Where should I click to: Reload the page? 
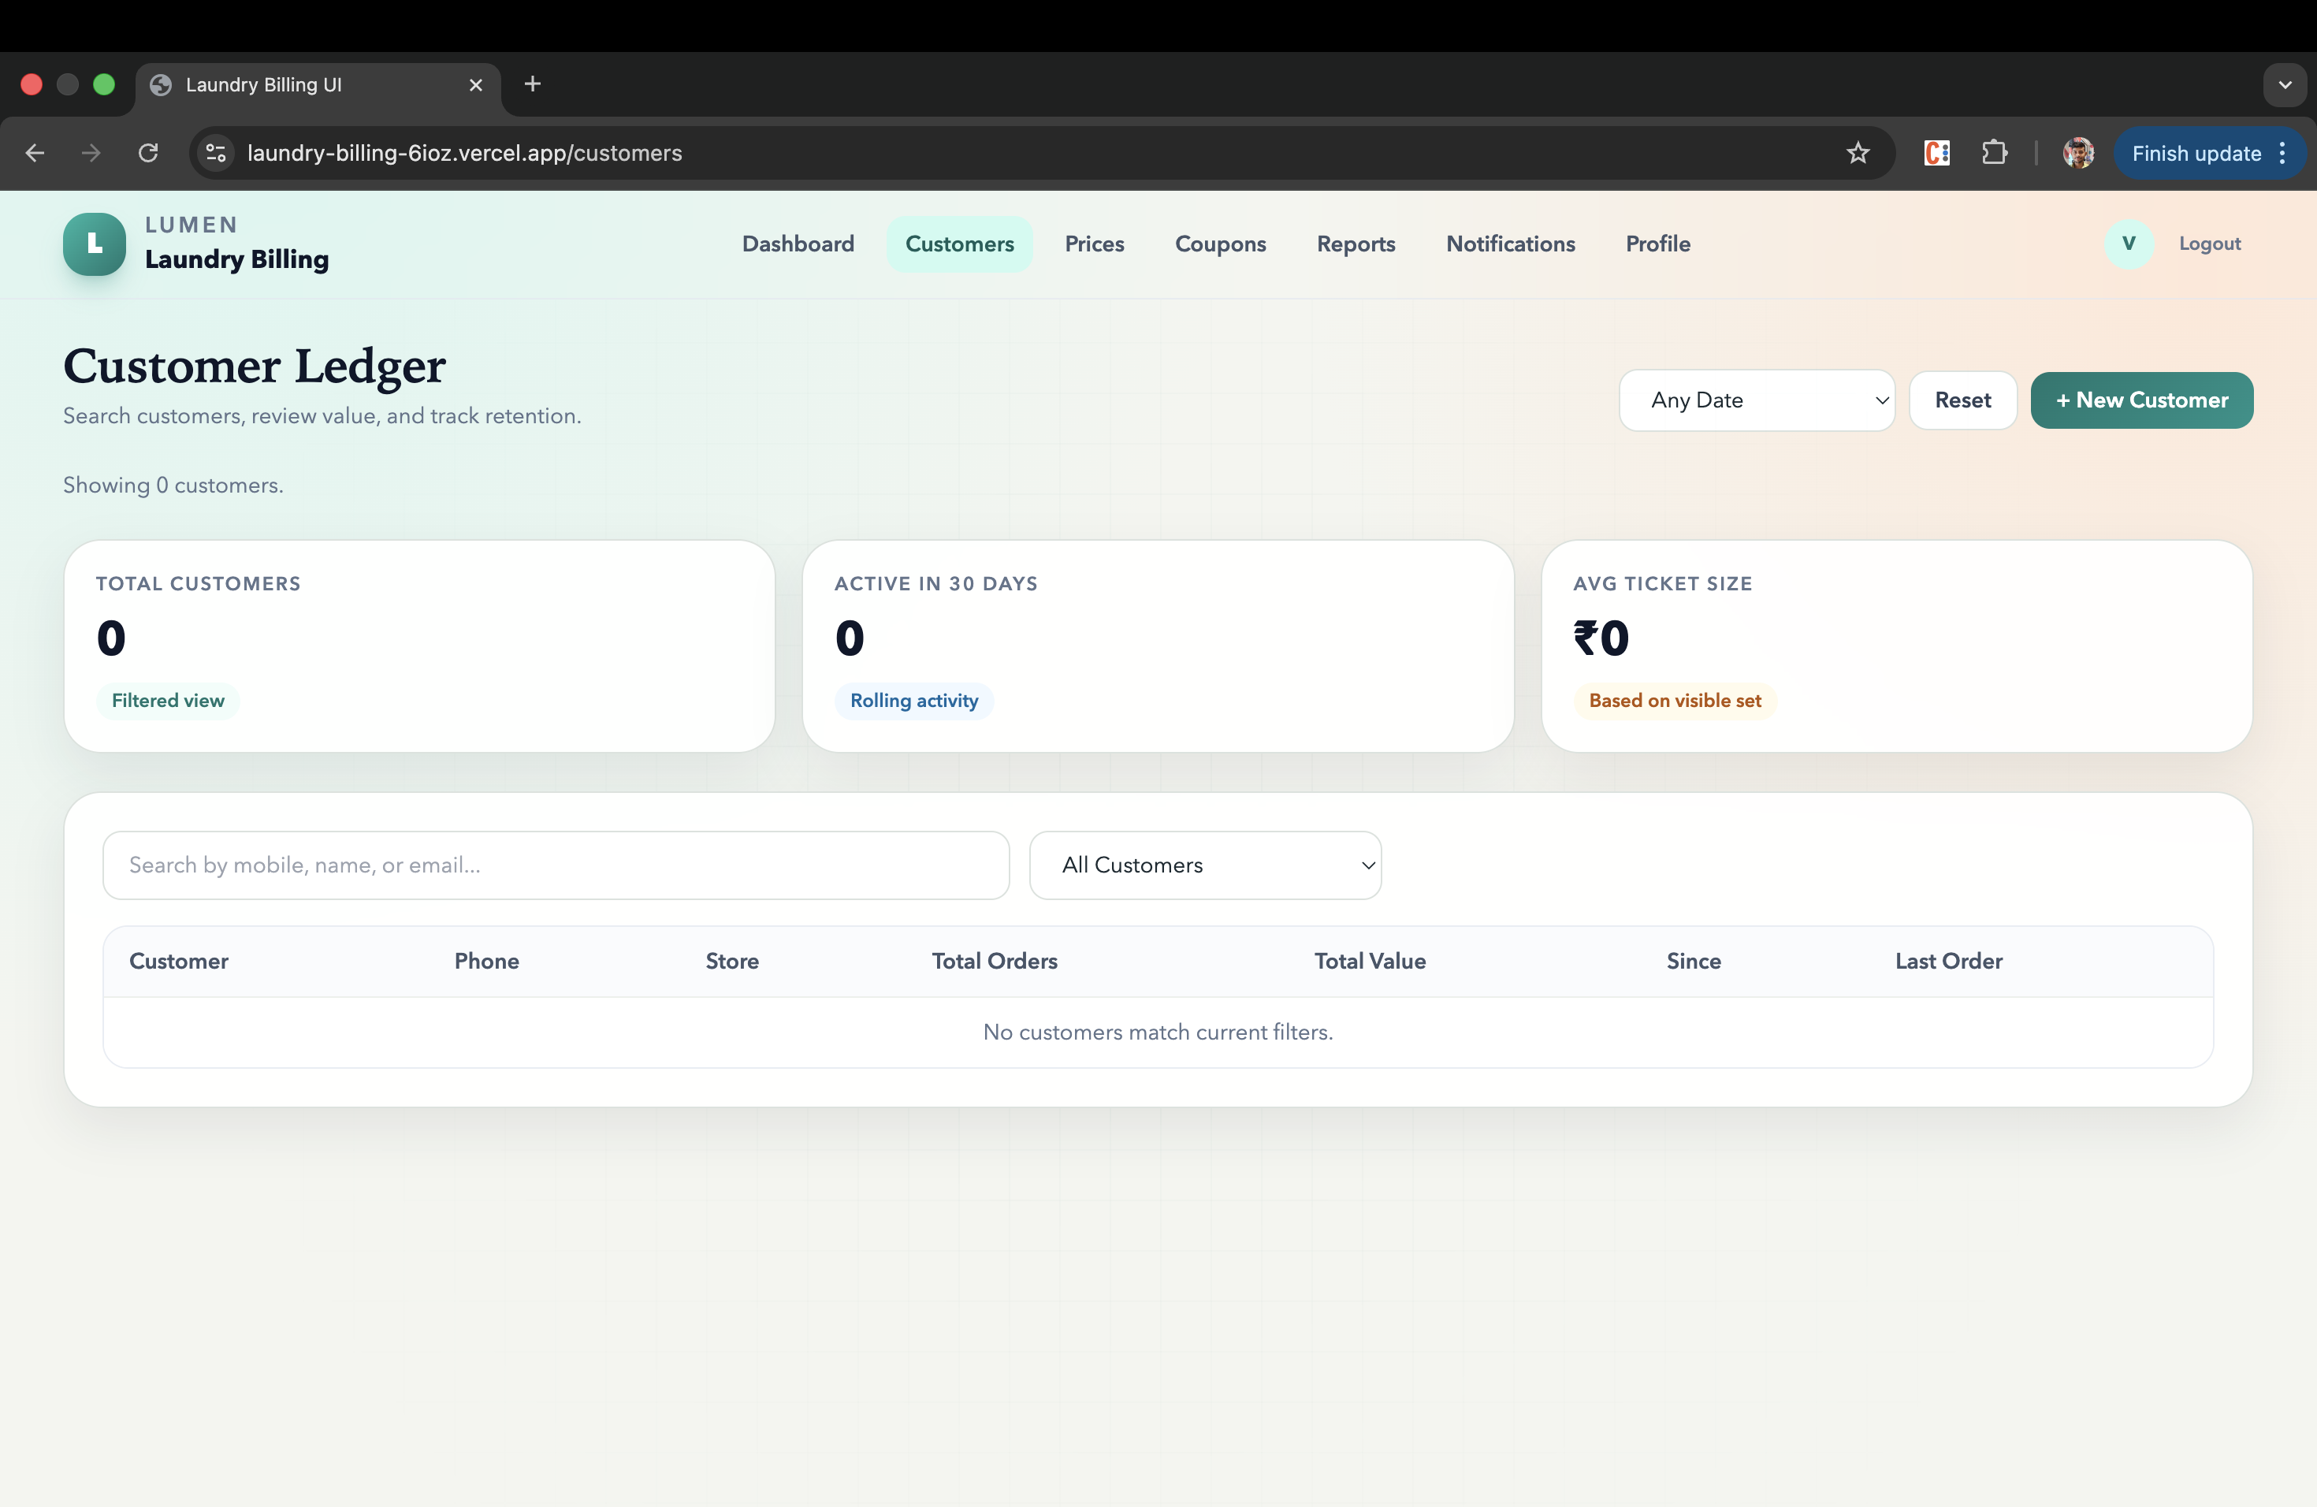tap(148, 154)
